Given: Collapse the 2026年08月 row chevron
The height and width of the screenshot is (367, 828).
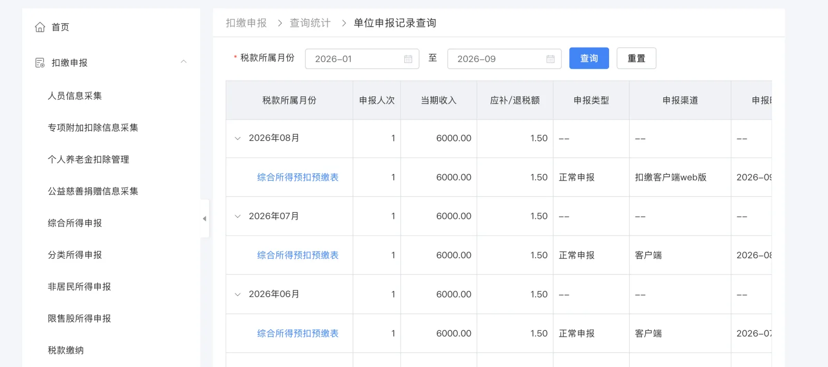Looking at the screenshot, I should (x=238, y=138).
